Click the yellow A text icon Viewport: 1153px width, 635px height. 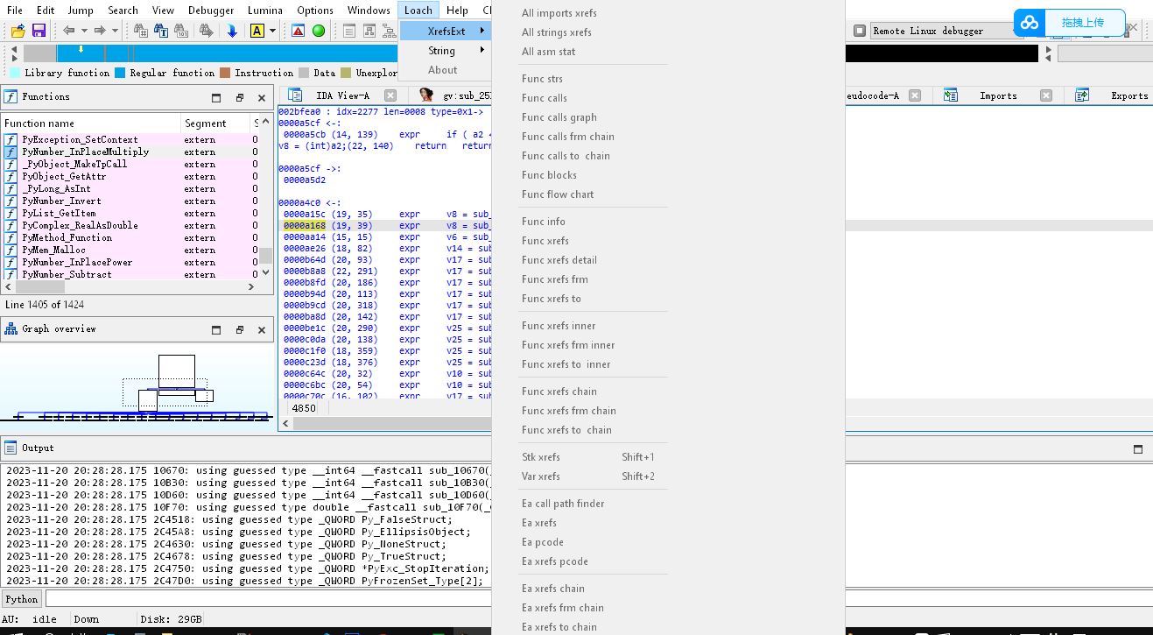click(x=257, y=31)
